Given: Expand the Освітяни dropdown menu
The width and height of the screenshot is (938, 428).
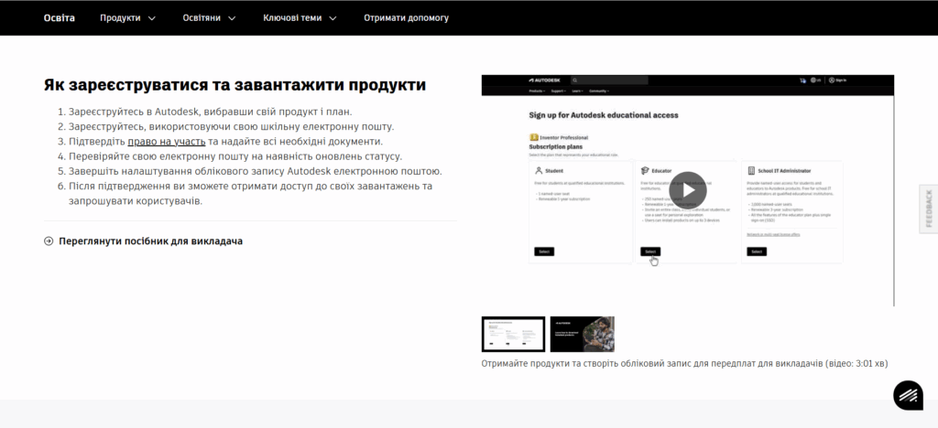Looking at the screenshot, I should [x=208, y=17].
